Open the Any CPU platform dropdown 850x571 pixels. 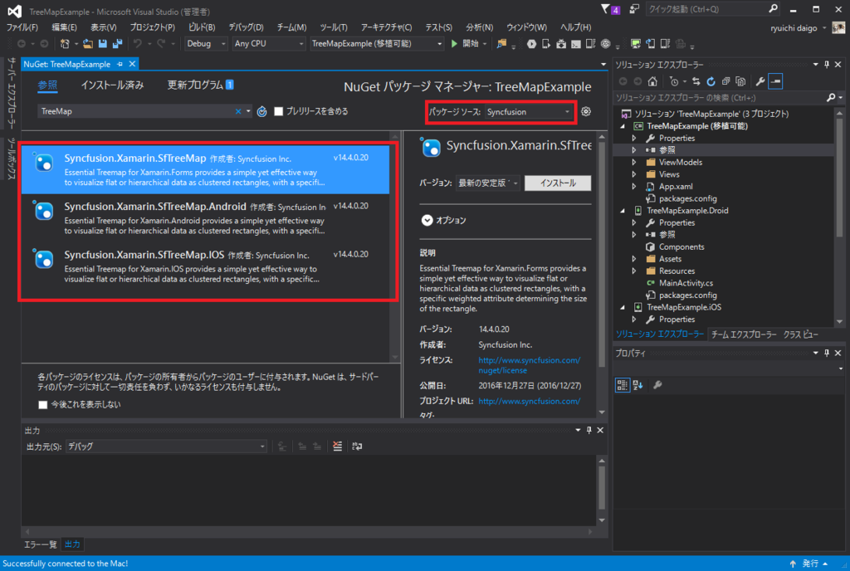click(x=269, y=44)
